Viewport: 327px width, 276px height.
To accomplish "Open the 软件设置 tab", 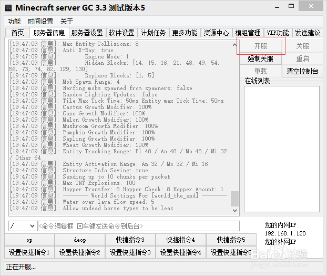I will (122, 33).
